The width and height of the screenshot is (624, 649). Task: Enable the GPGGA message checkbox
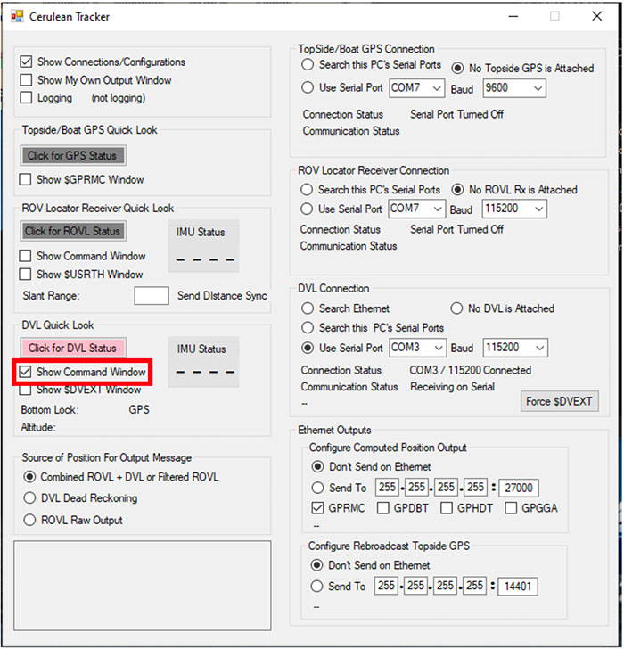[511, 508]
